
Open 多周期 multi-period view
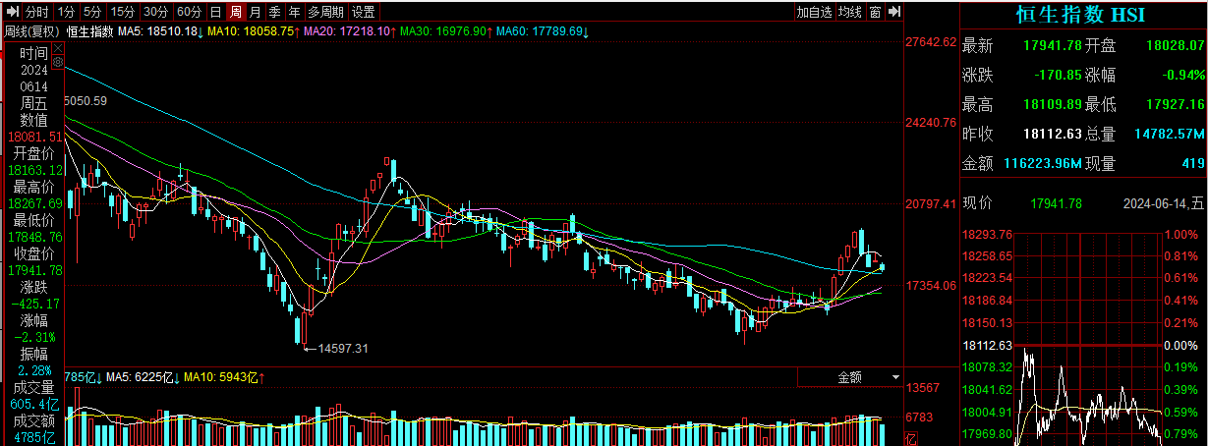coord(326,12)
